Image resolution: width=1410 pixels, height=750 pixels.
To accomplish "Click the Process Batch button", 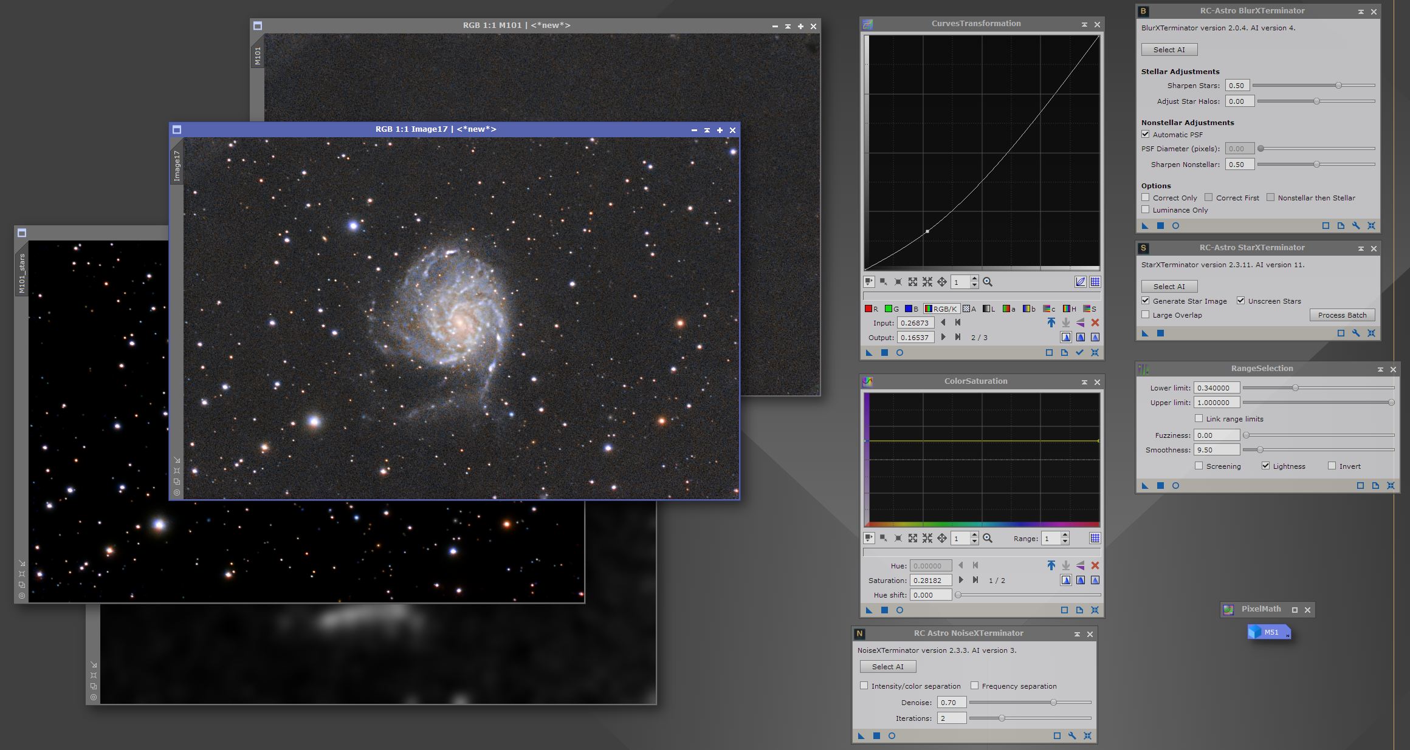I will coord(1342,315).
